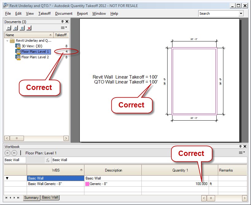This screenshot has width=251, height=205.
Task: Select the Basic Wall WBS cell
Action: click(x=56, y=178)
